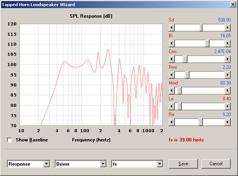Click the Mmd slider thumb
The image size is (238, 176).
179,91
